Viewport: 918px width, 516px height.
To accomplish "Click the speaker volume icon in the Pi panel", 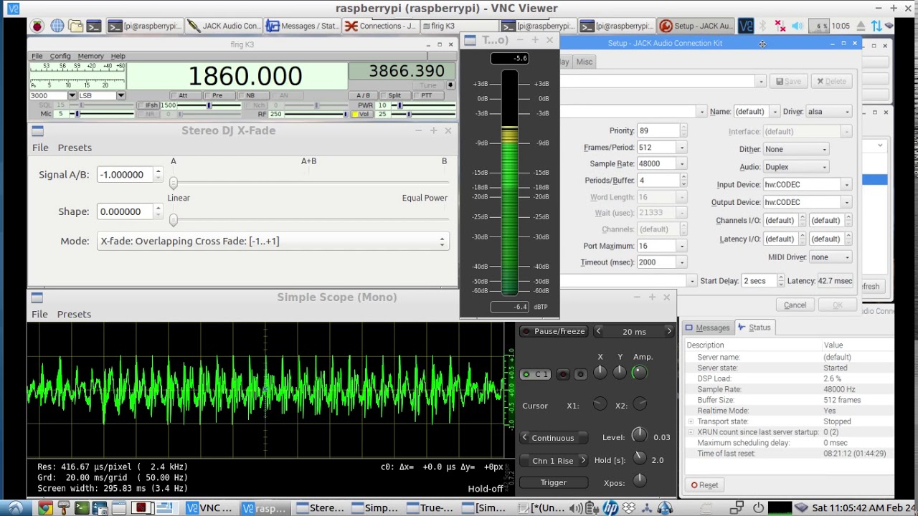I will pos(798,26).
